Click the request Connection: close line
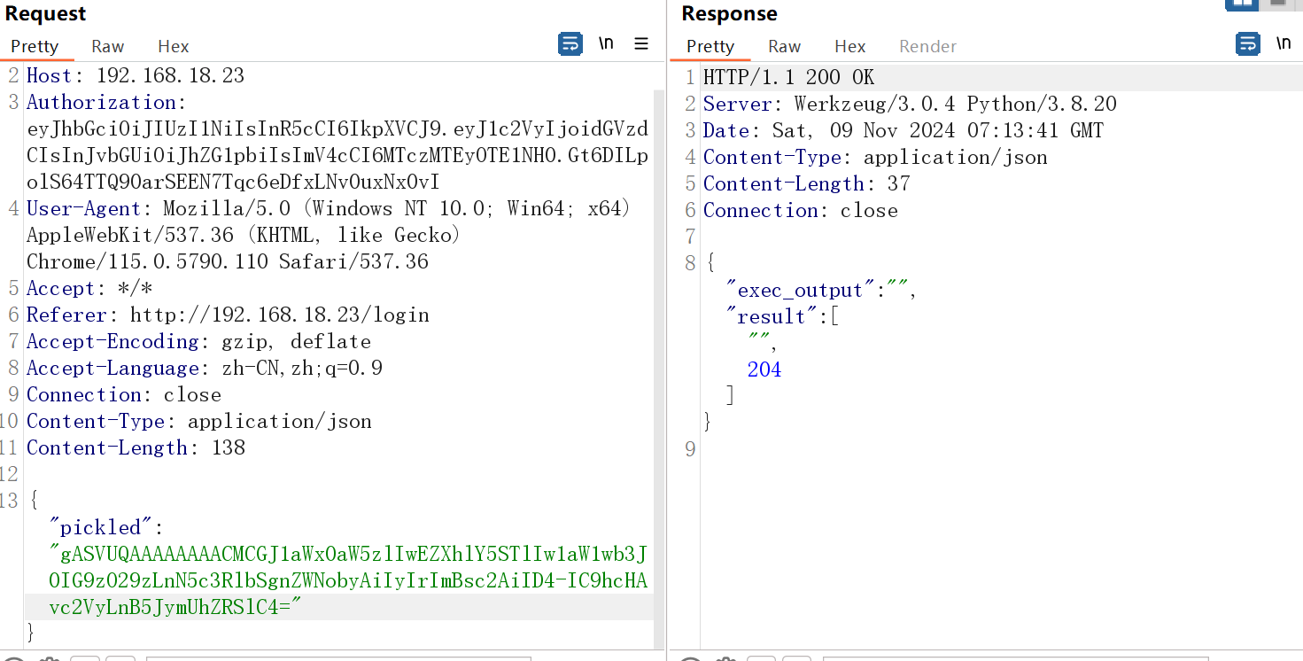Viewport: 1303px width, 661px height. 124,394
